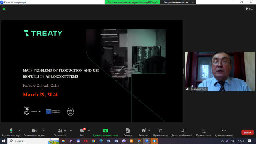Open the Notes (Примечания) tool
The height and width of the screenshot is (144, 256).
pyautogui.click(x=204, y=132)
